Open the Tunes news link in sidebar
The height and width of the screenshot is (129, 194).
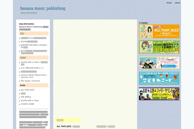click(x=34, y=38)
